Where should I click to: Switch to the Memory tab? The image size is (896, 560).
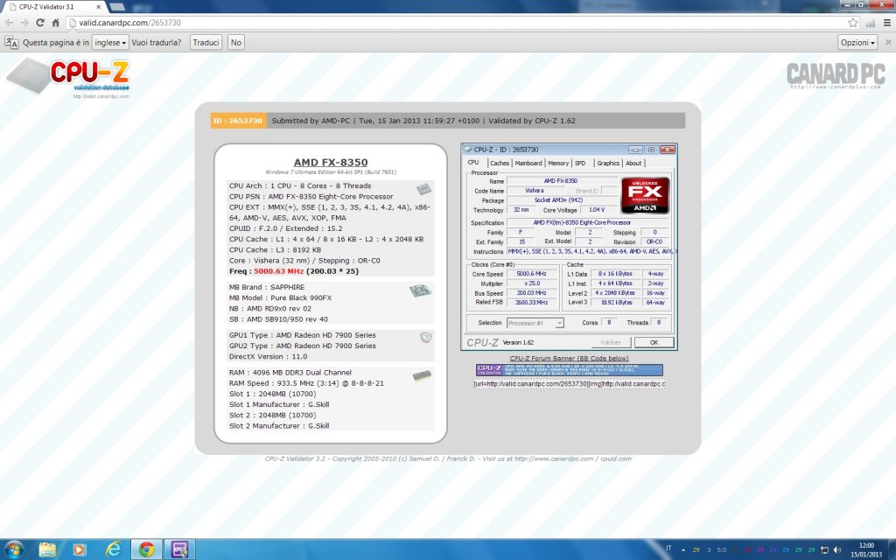point(558,164)
